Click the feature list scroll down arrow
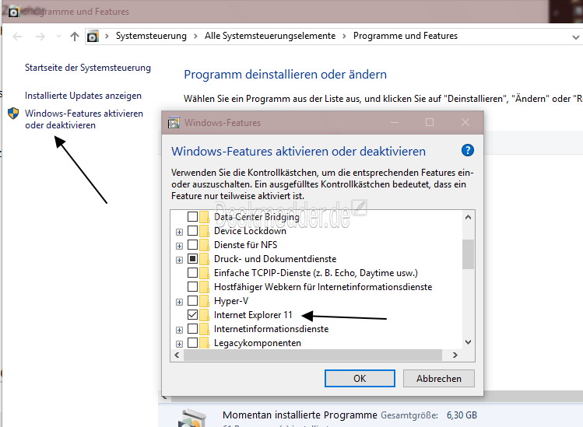The width and height of the screenshot is (583, 427). click(x=468, y=342)
